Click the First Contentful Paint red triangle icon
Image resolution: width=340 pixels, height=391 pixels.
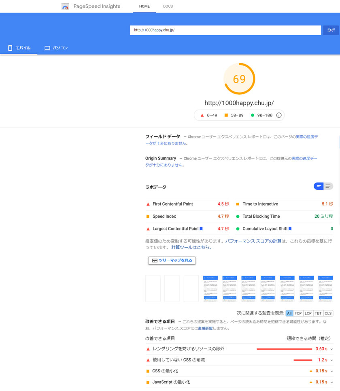coord(148,204)
